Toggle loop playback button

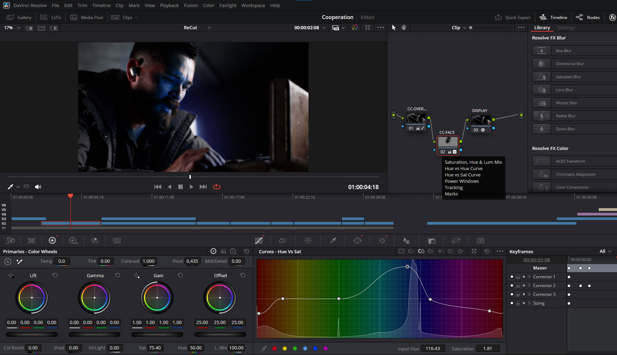[217, 187]
